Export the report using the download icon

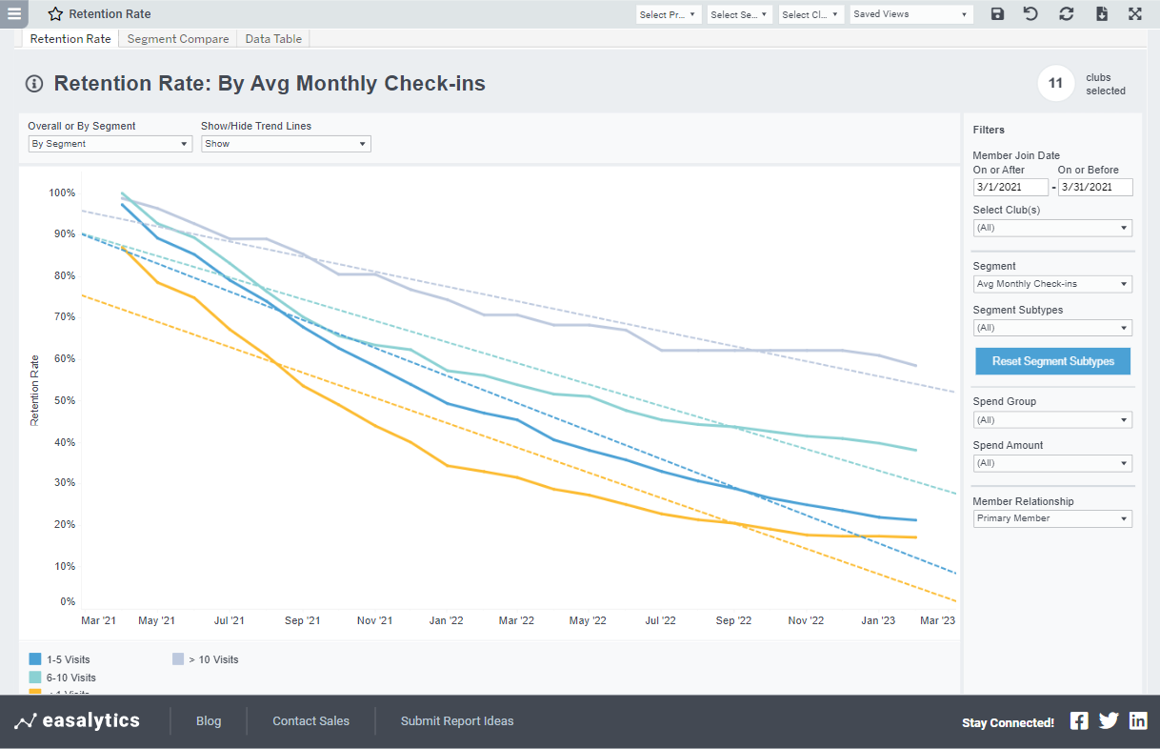pyautogui.click(x=1101, y=13)
